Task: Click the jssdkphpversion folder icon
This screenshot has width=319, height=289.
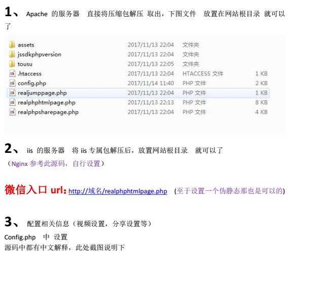Action: click(12, 54)
